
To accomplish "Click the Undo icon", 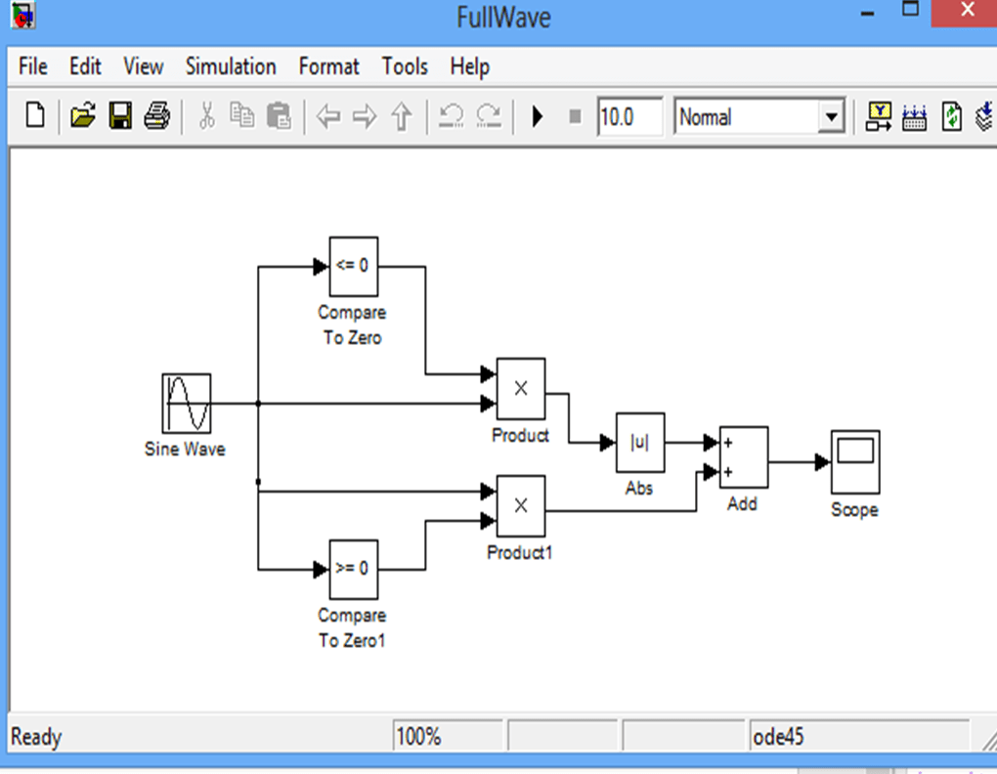I will click(452, 116).
